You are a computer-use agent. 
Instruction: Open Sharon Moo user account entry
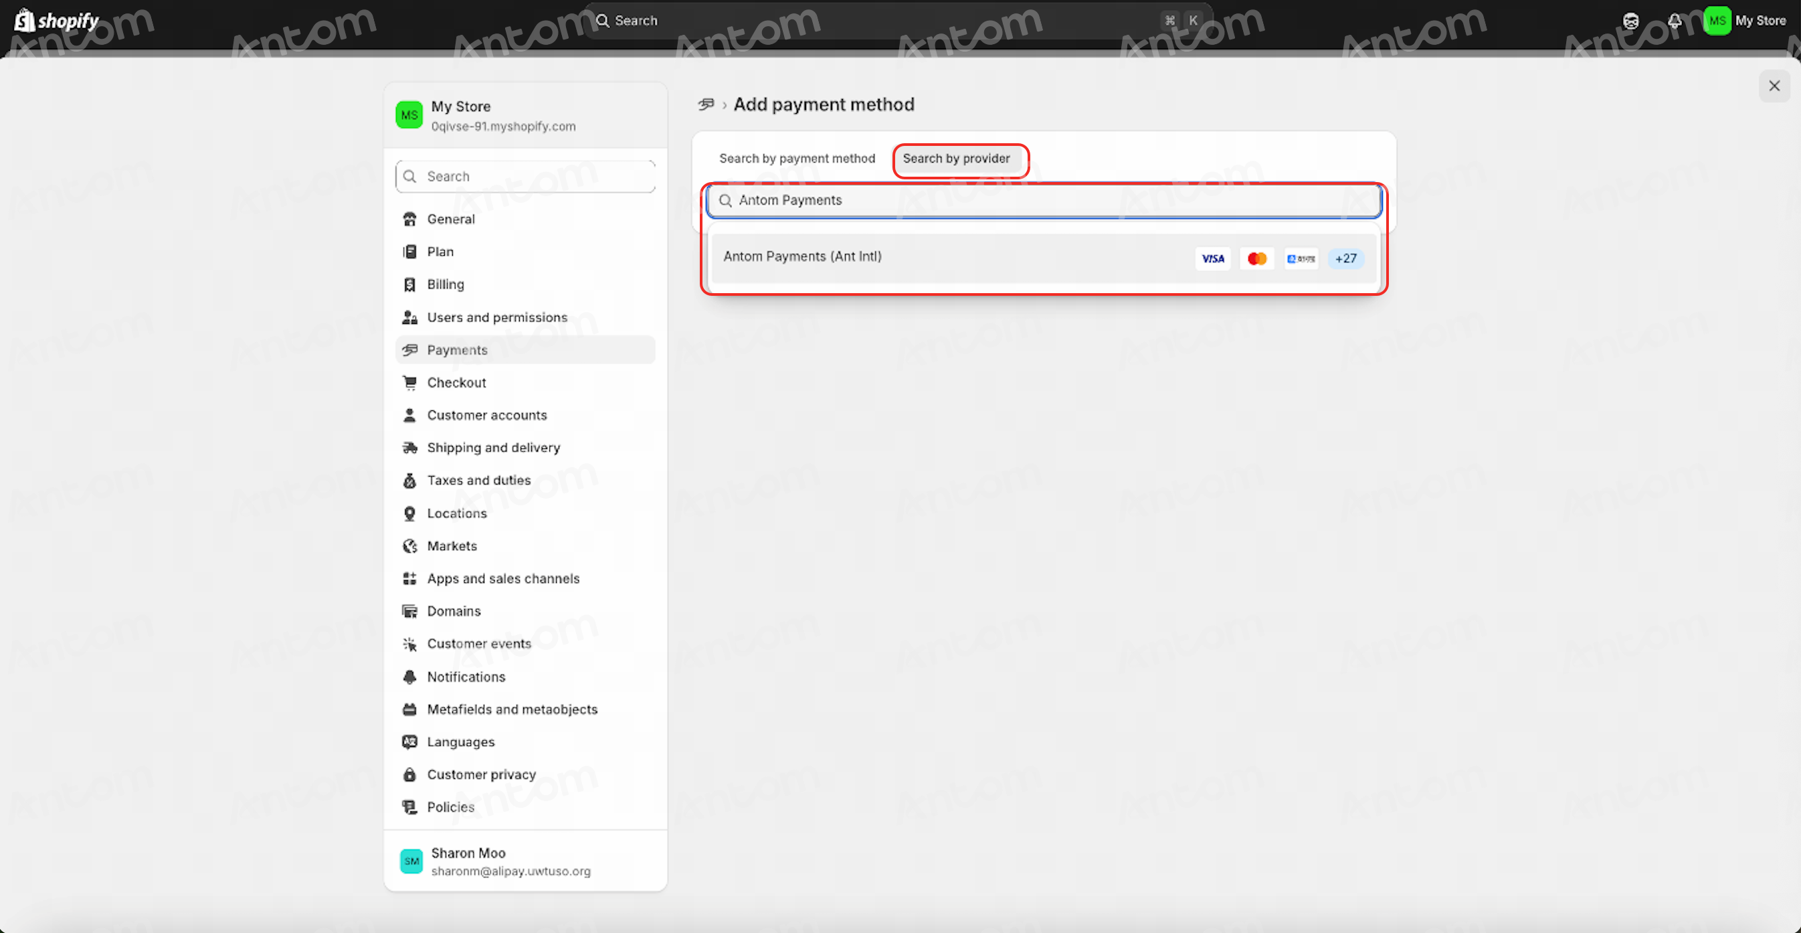(x=525, y=861)
